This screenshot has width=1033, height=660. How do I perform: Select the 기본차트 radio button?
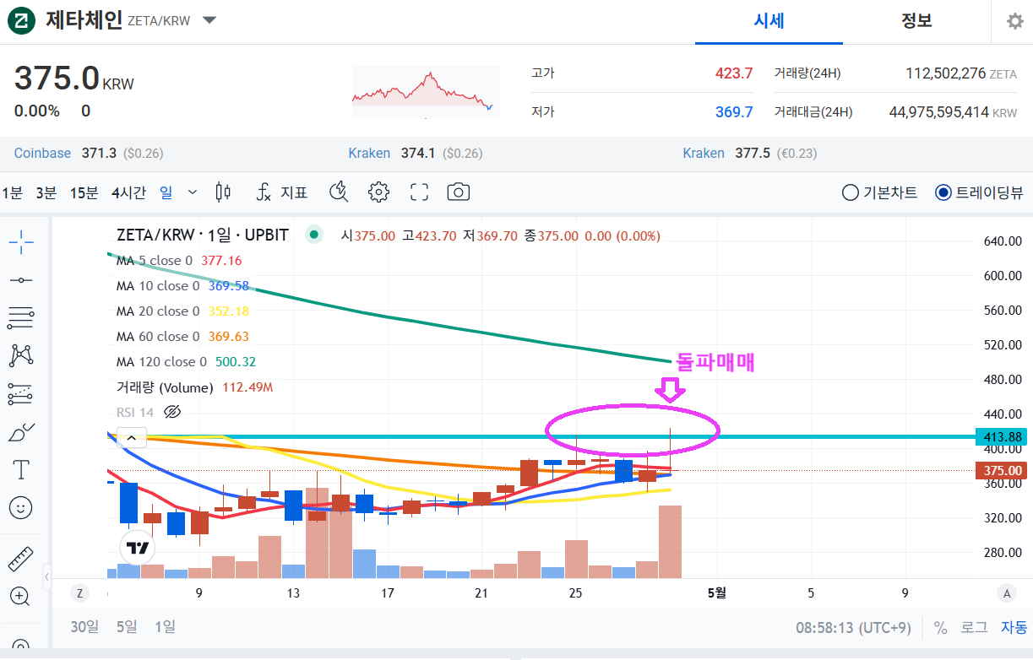851,192
